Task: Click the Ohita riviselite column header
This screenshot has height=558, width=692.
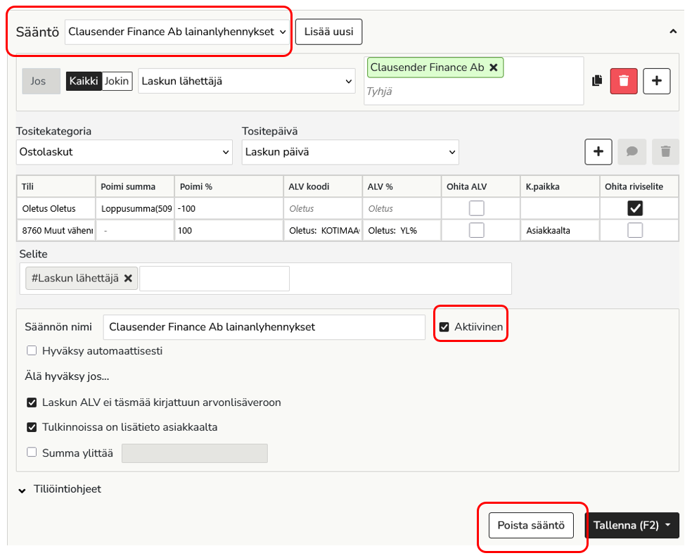Action: tap(639, 186)
